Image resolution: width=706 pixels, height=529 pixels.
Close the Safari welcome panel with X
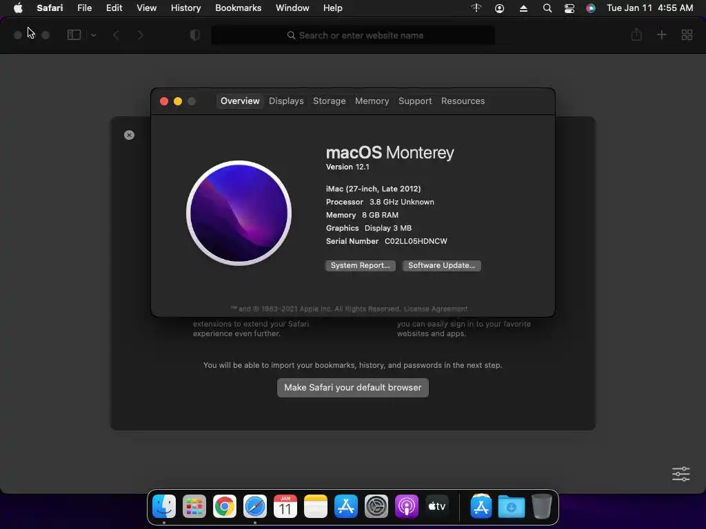coord(129,135)
